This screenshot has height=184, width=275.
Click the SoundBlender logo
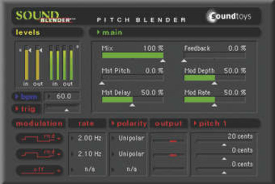point(45,17)
